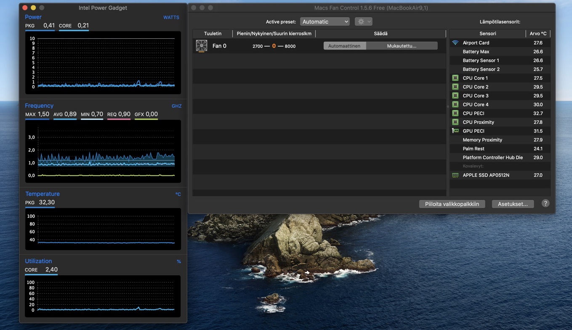
Task: Open the Active preset Automatic dropdown
Action: click(x=325, y=22)
